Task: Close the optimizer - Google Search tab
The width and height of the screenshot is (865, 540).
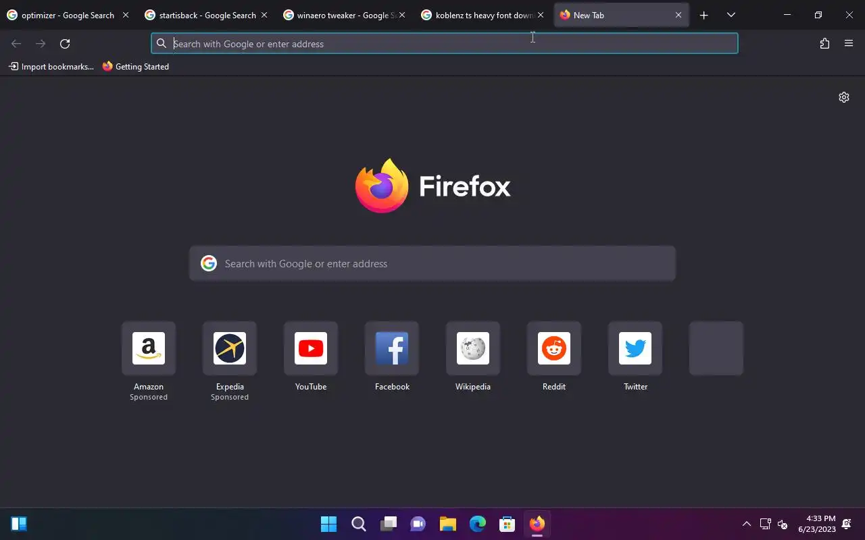Action: point(125,15)
